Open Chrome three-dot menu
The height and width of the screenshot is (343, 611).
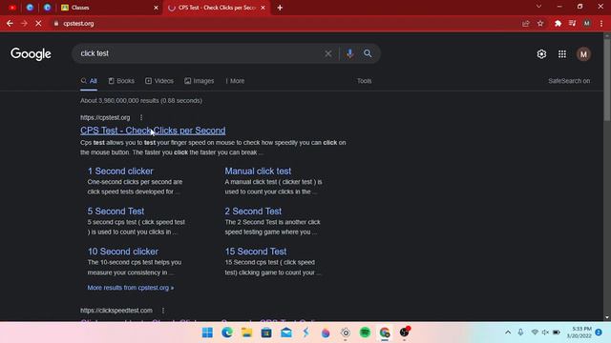point(601,23)
